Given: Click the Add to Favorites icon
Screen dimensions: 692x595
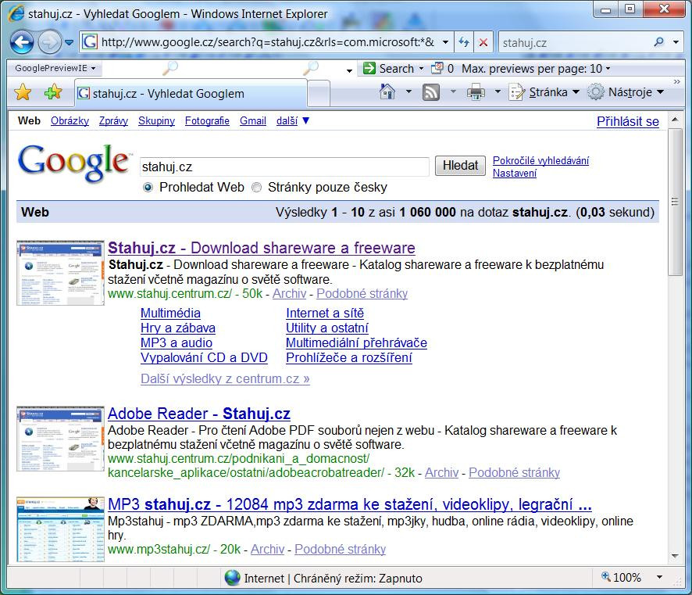Looking at the screenshot, I should (53, 92).
